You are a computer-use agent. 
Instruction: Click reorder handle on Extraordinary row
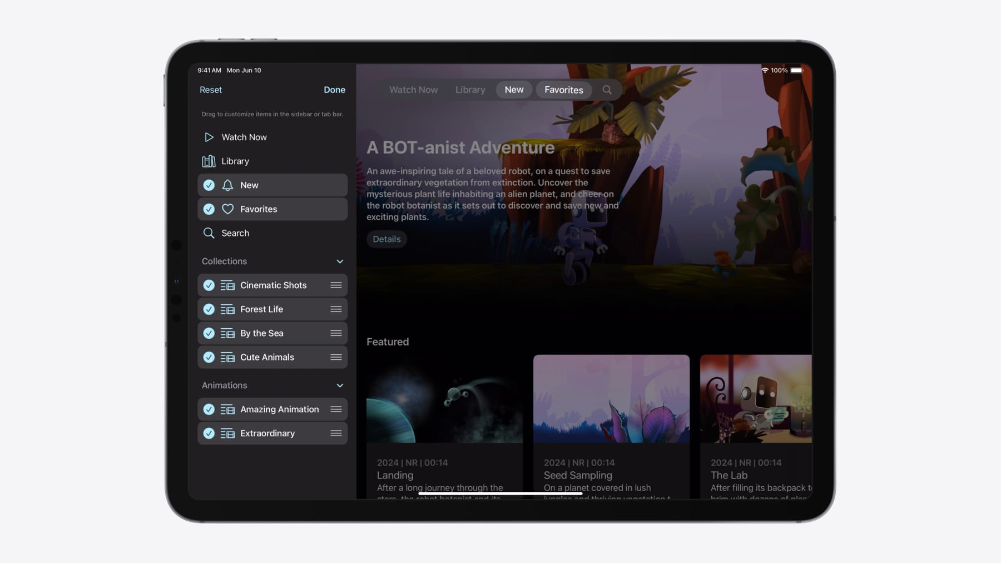(336, 433)
